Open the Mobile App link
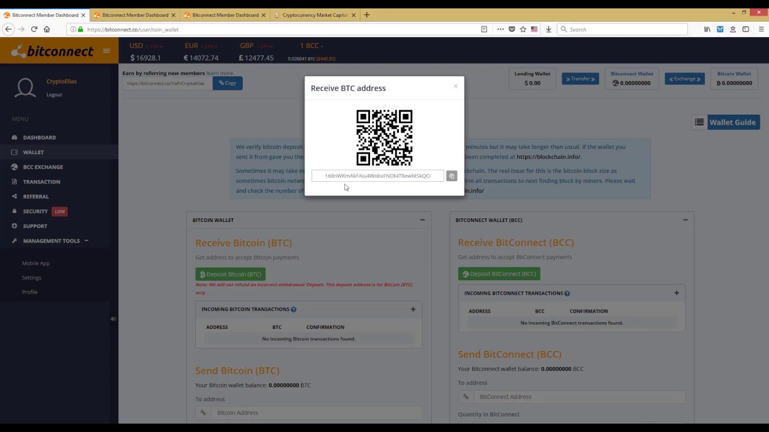 click(x=36, y=263)
